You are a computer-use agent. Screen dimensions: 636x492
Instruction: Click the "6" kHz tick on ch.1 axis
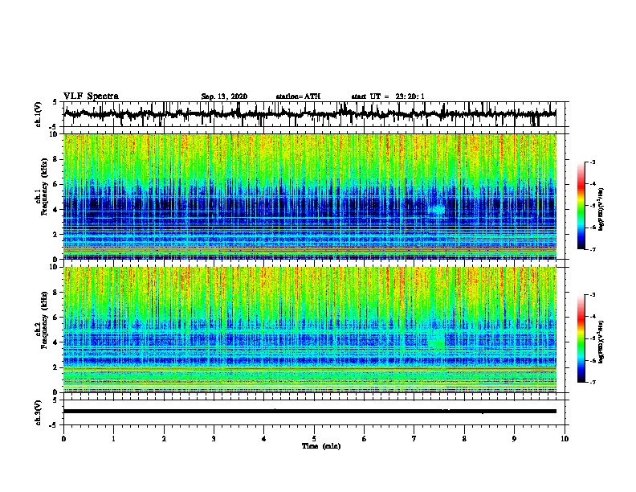click(x=55, y=184)
